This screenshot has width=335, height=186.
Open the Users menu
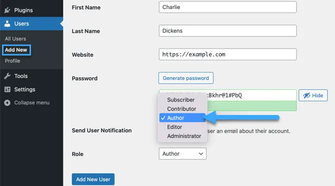point(31,23)
